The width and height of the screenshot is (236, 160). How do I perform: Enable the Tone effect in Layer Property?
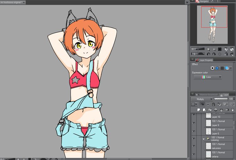click(222, 68)
